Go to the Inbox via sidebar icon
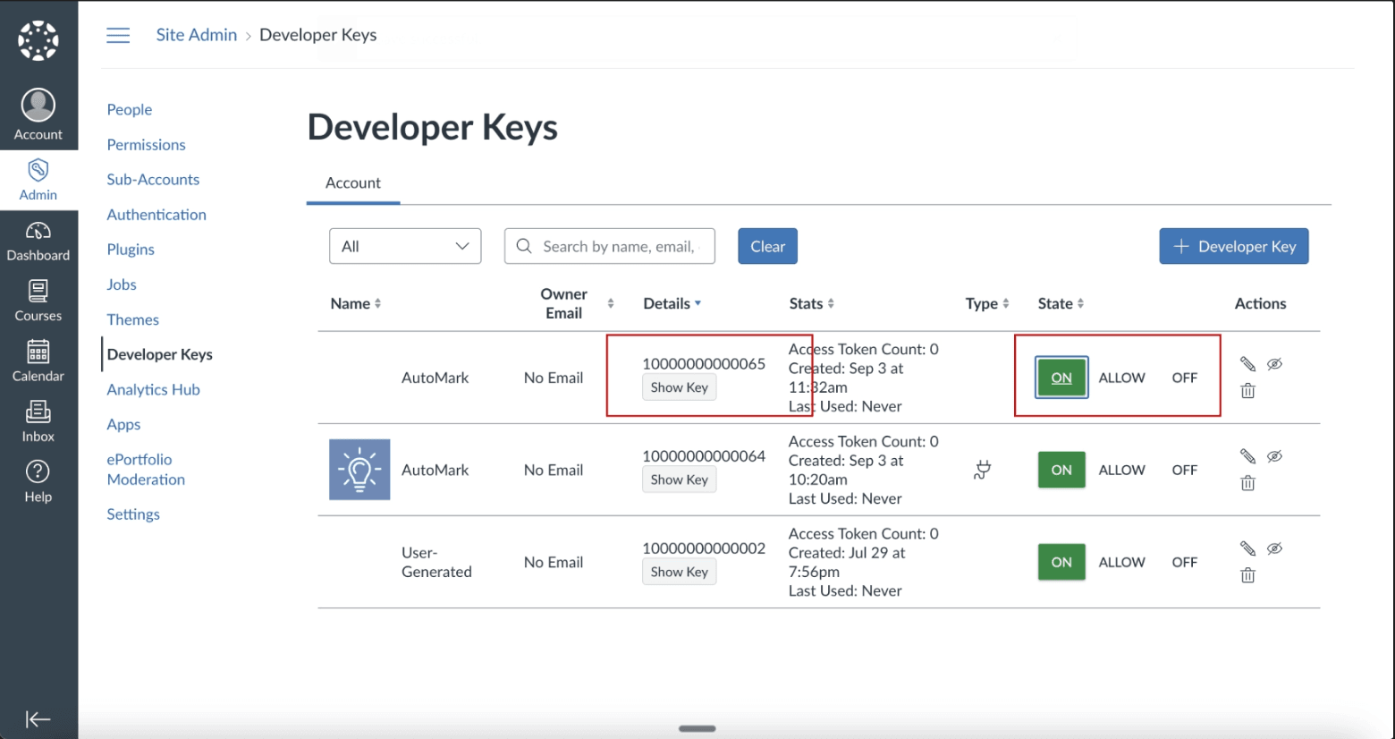The height and width of the screenshot is (739, 1395). pyautogui.click(x=38, y=420)
